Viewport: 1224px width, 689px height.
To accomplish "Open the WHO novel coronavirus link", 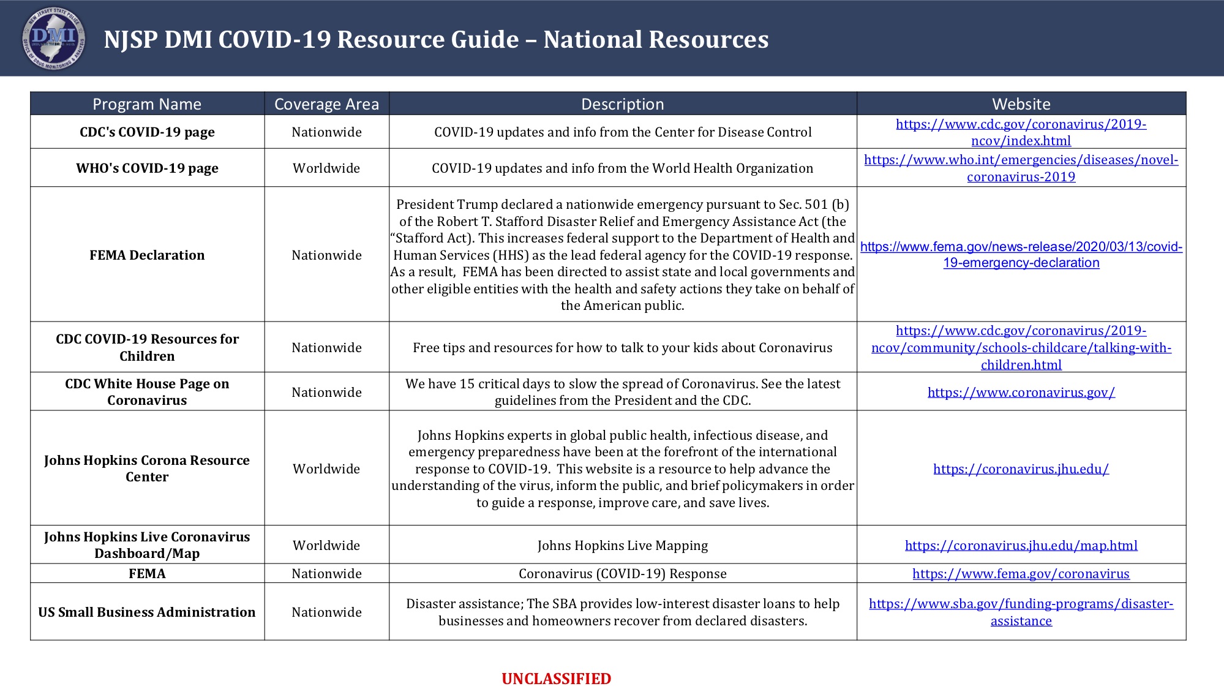I will pyautogui.click(x=1021, y=168).
